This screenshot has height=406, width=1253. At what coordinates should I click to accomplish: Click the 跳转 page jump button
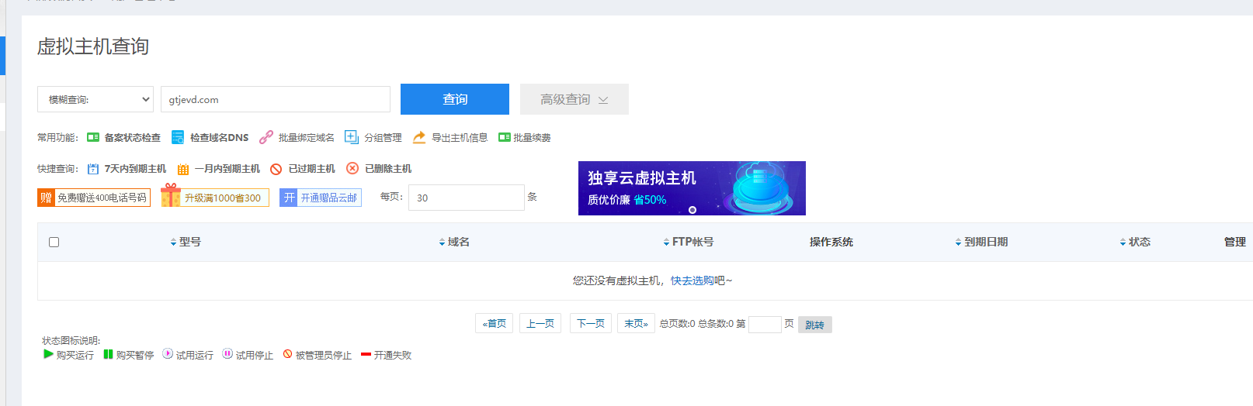(814, 325)
